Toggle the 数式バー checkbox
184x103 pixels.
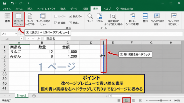coord(70,16)
